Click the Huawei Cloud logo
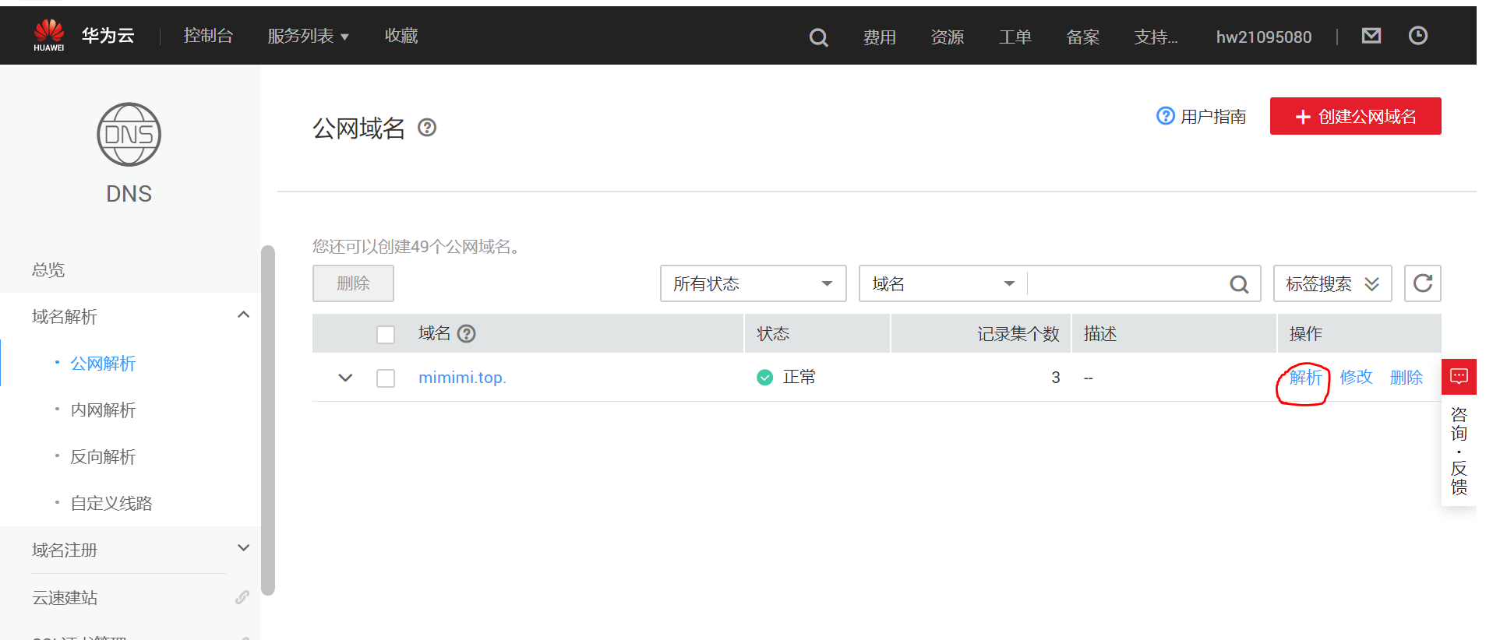The width and height of the screenshot is (1493, 640). click(x=49, y=35)
